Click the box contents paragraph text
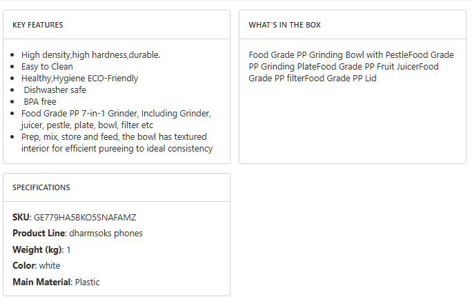 click(351, 67)
